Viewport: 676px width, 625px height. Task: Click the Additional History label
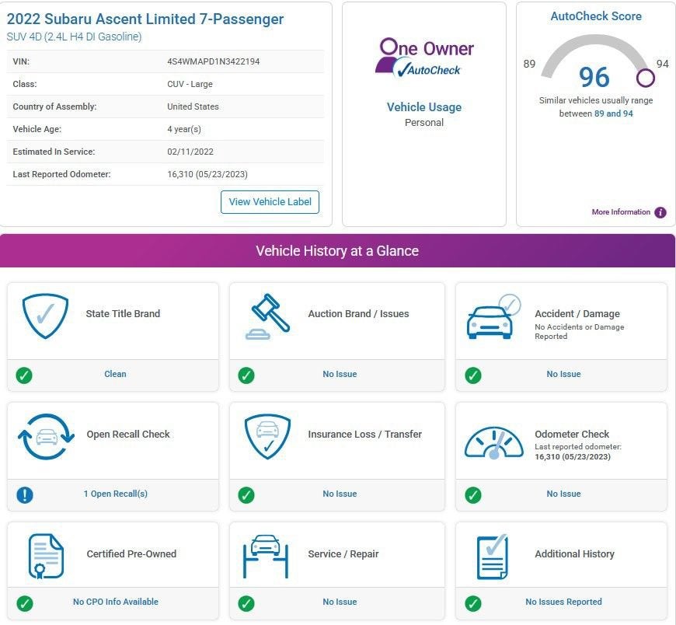[x=574, y=553]
